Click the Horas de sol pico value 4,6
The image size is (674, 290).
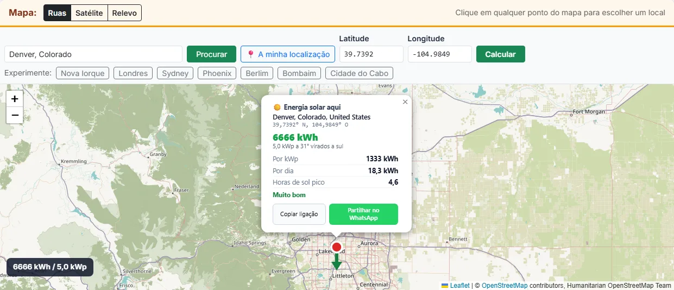click(393, 182)
